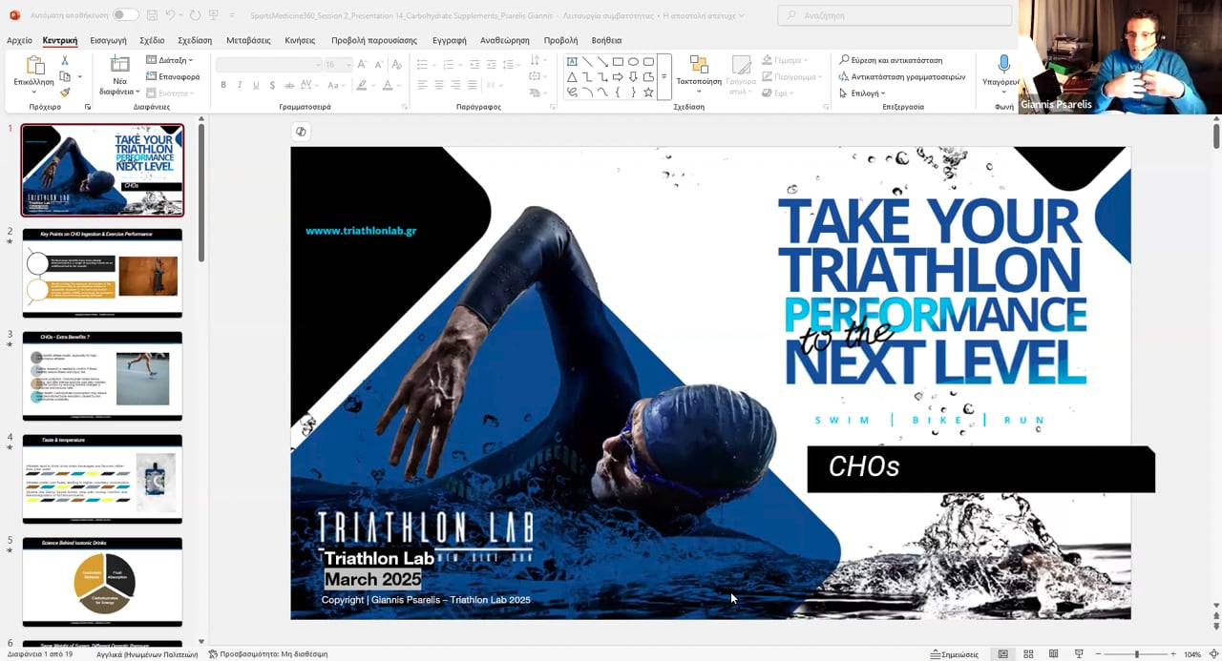Switch to Reading view icon in status bar
This screenshot has width=1222, height=661.
click(x=1053, y=654)
